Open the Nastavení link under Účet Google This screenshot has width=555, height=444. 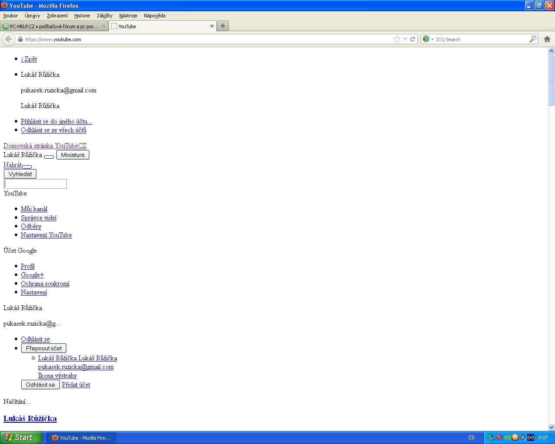tap(34, 292)
